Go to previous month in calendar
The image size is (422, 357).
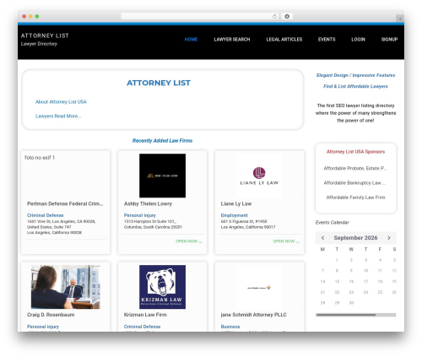pos(322,238)
